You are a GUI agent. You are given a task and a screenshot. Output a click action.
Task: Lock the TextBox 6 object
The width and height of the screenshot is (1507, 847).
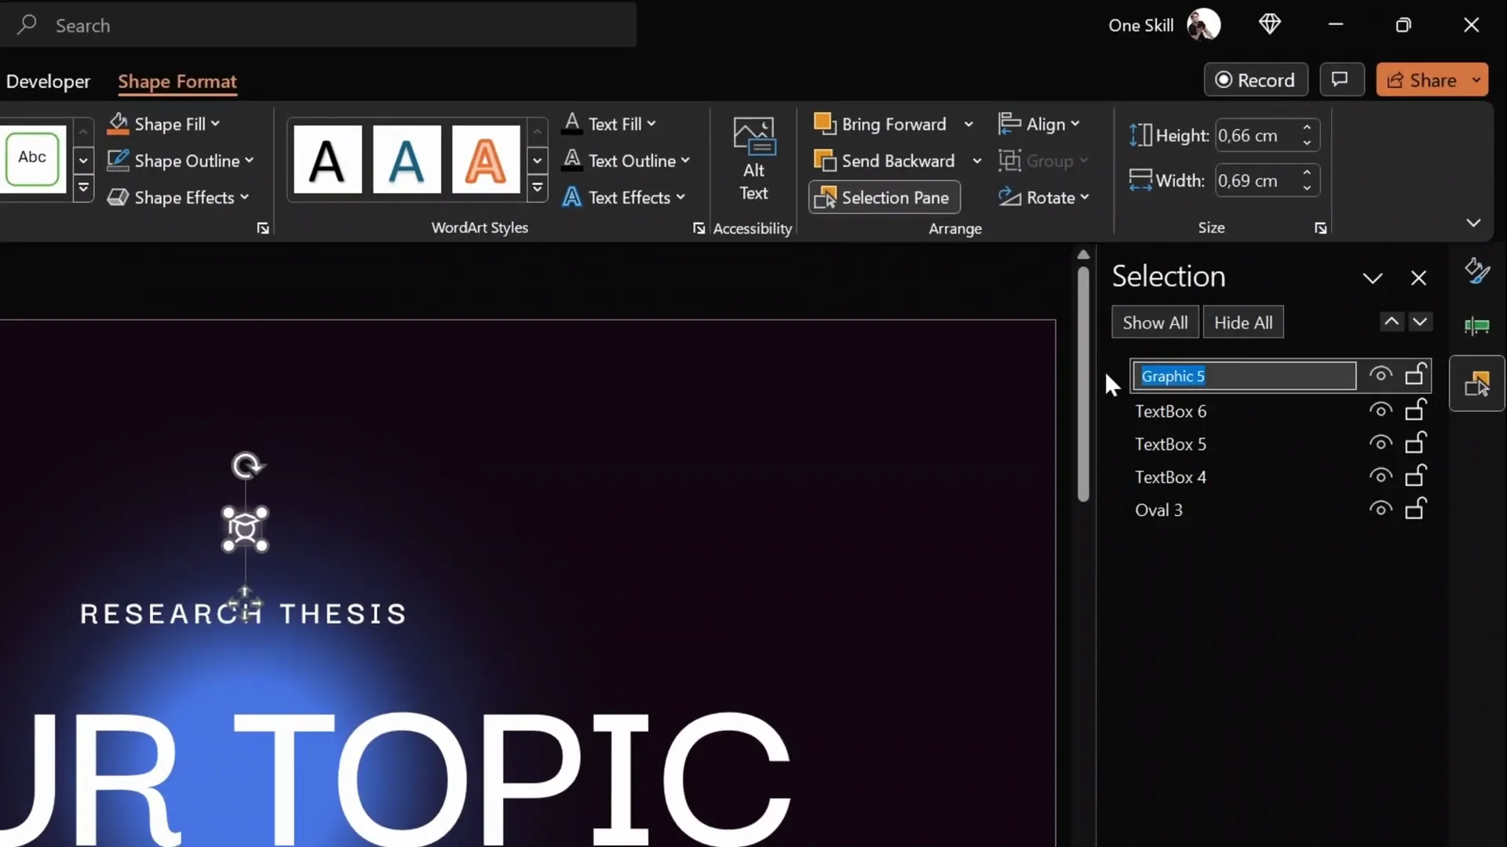(1416, 409)
